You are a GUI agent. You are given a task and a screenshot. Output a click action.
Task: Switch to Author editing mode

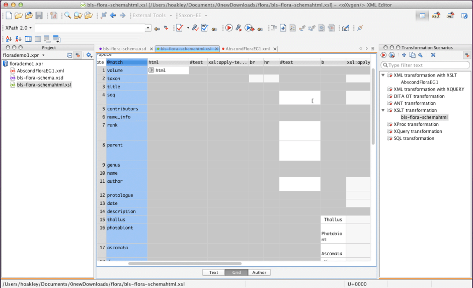point(259,272)
